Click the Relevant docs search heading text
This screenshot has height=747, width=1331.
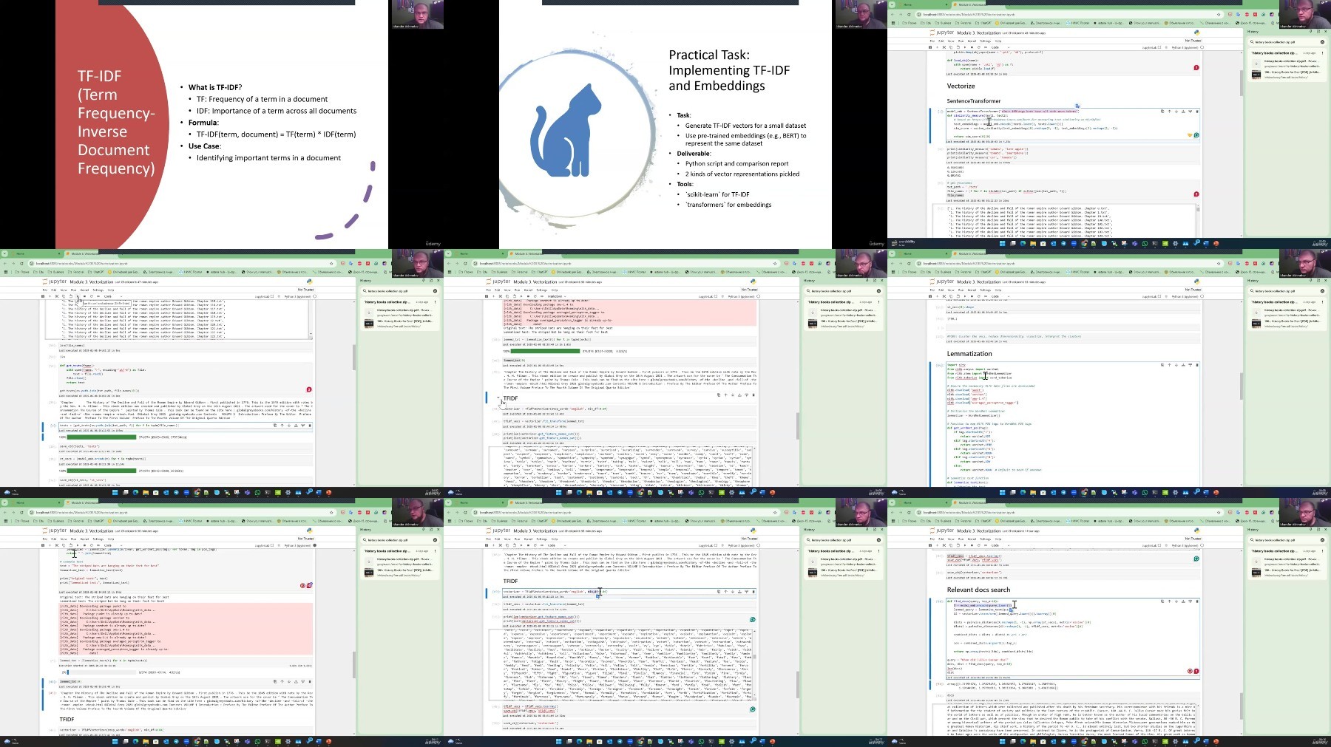point(978,590)
